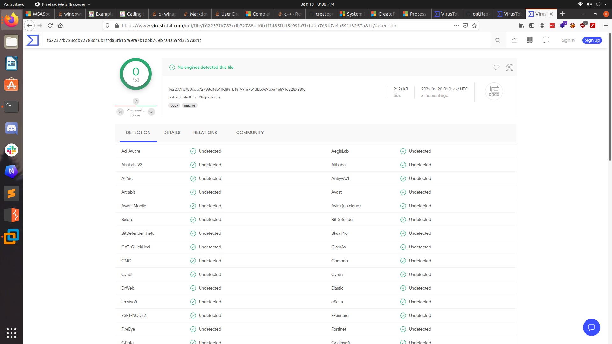Show applications grid in dock
The width and height of the screenshot is (612, 344).
(x=11, y=333)
